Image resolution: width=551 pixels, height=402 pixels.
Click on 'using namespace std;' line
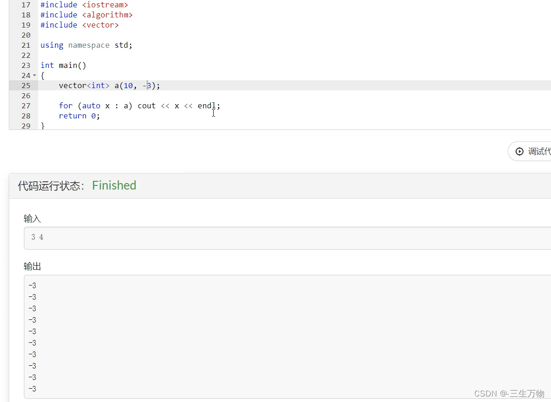pos(86,45)
